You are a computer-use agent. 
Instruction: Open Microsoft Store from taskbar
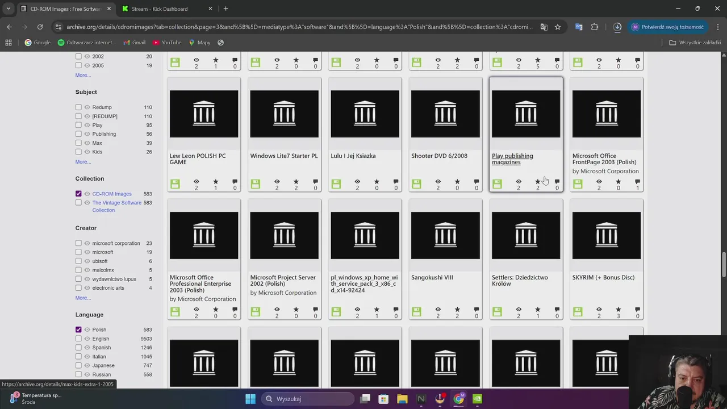click(x=383, y=399)
